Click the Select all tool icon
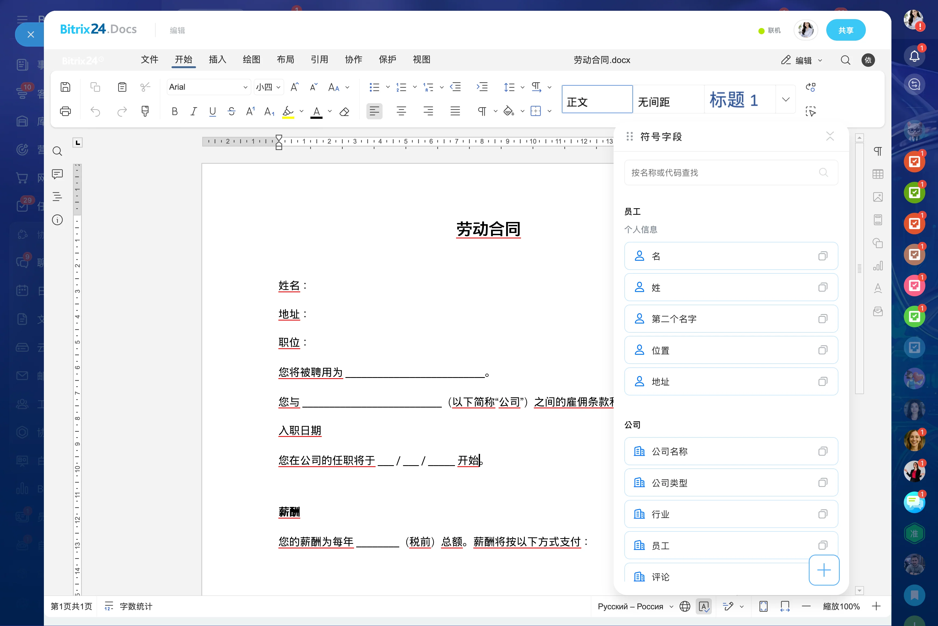This screenshot has height=626, width=938. point(810,112)
